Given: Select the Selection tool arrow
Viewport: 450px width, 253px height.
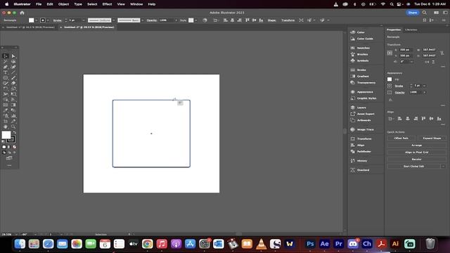Looking at the screenshot, I should [x=6, y=56].
